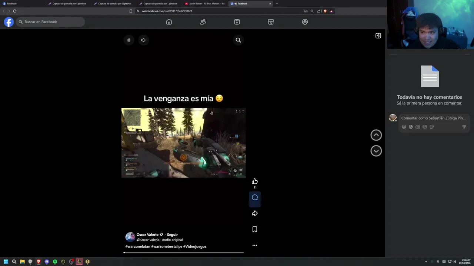Image resolution: width=474 pixels, height=266 pixels.
Task: Toggle the side panel icon at top right
Action: click(x=378, y=36)
